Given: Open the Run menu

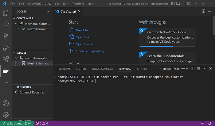Looking at the screenshot, I should pyautogui.click(x=66, y=4).
